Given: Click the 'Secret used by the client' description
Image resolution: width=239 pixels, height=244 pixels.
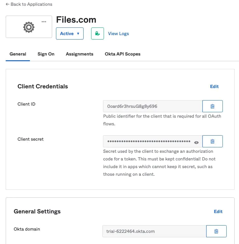Looking at the screenshot, I should 159,163.
